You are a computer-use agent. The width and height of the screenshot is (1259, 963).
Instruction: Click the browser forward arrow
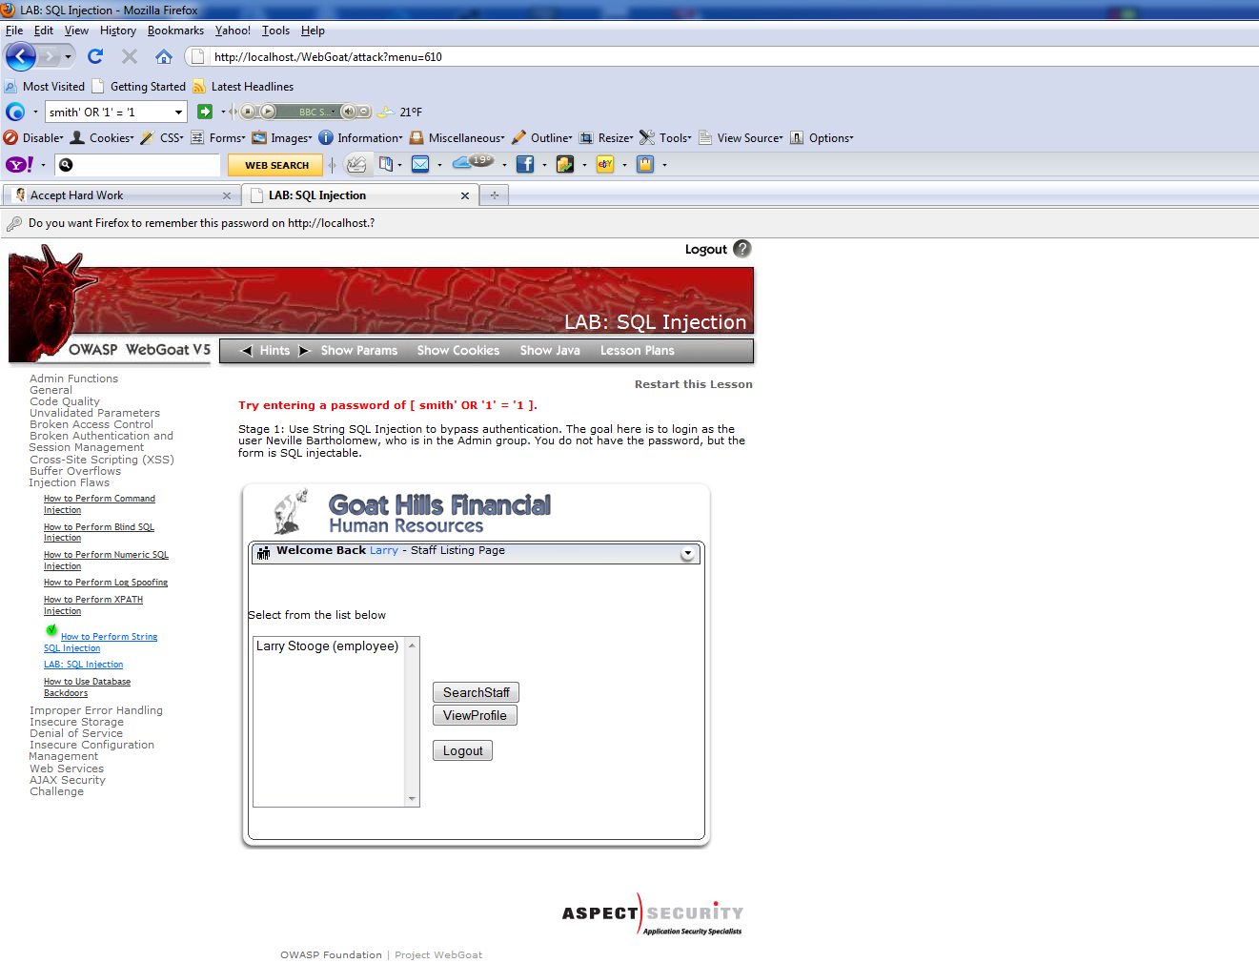click(x=49, y=56)
